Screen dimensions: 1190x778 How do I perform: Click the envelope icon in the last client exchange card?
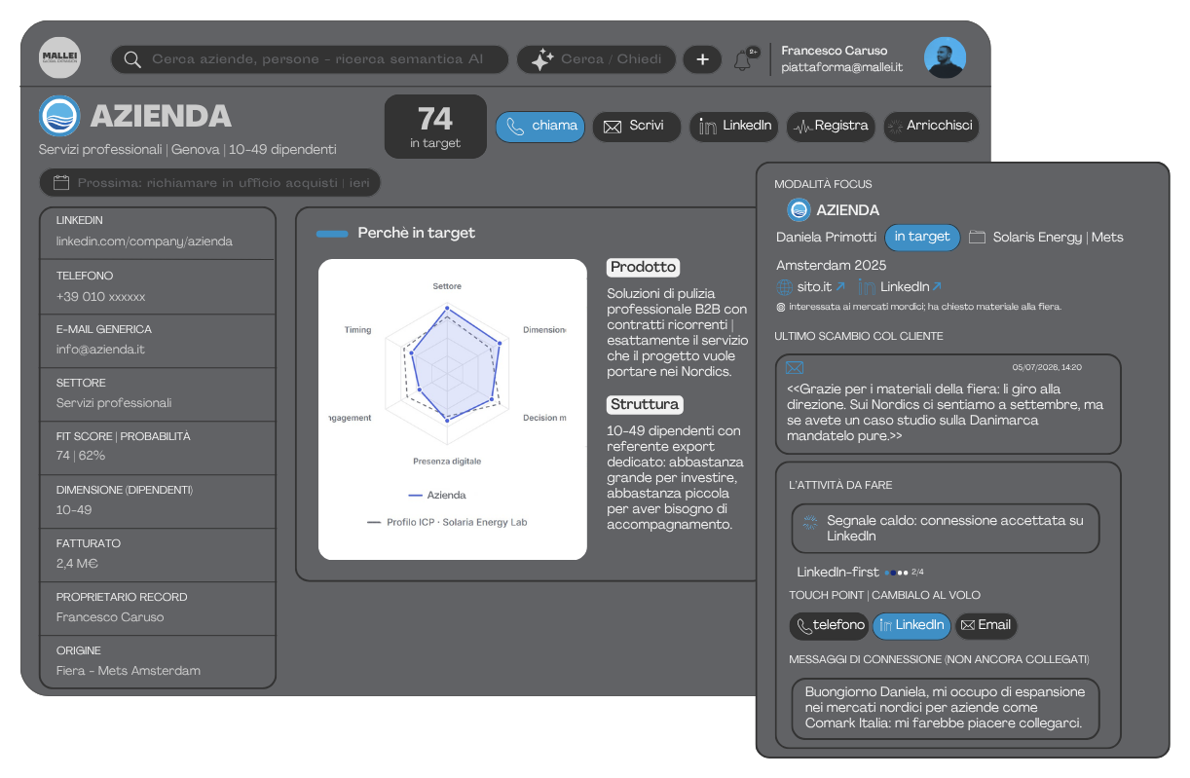[x=795, y=368]
